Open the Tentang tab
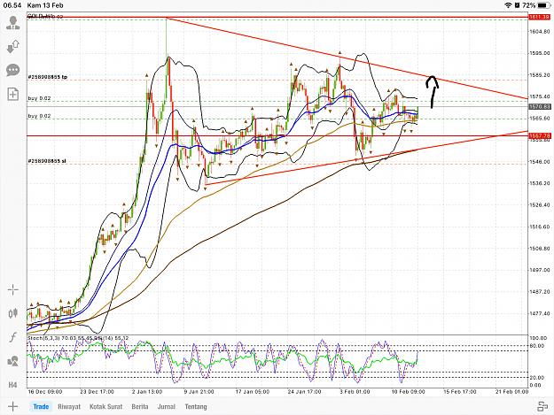This screenshot has width=554, height=415. 196,406
